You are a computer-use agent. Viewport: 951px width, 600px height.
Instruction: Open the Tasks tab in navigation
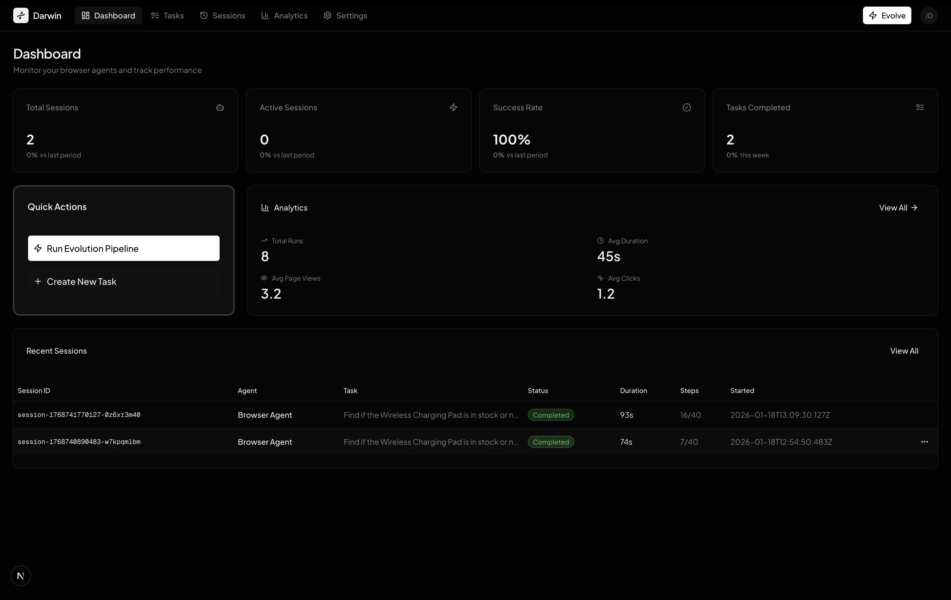click(168, 15)
